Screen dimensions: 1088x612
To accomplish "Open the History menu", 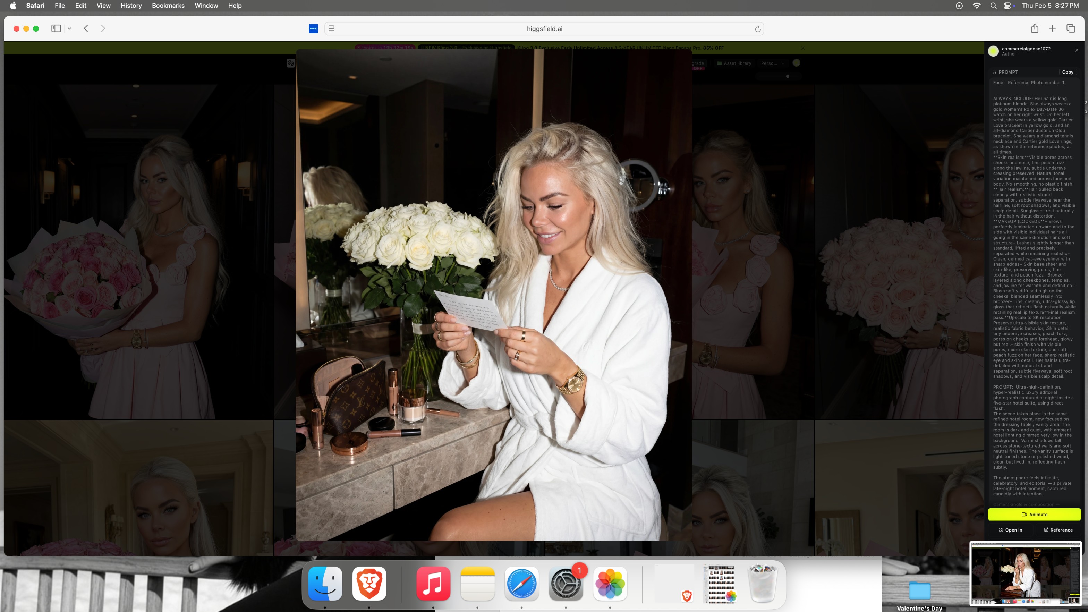I will [131, 6].
